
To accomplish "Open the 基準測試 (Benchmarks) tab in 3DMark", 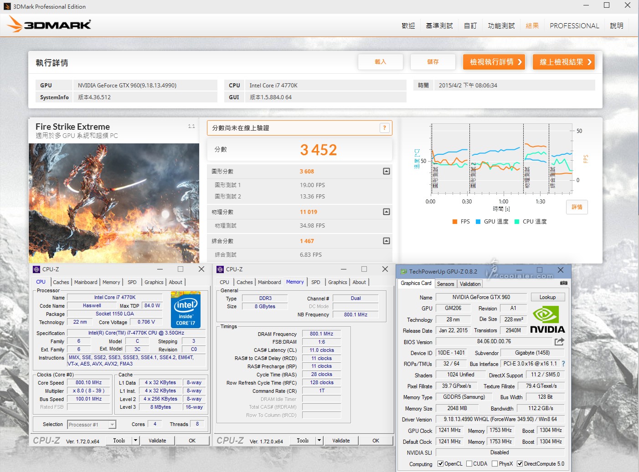I will [439, 26].
